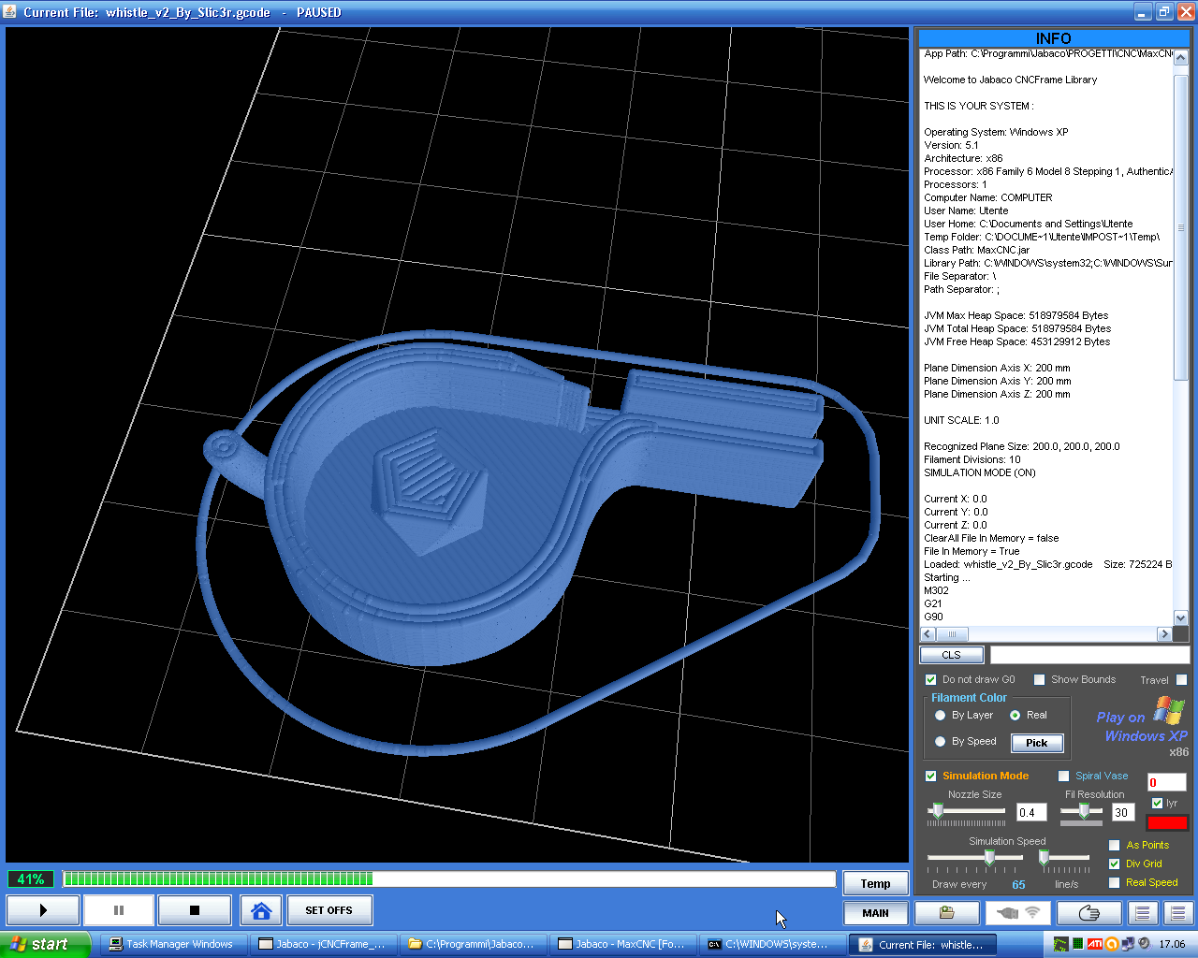The width and height of the screenshot is (1198, 958).
Task: Click the SET OFFS button
Action: tap(329, 910)
